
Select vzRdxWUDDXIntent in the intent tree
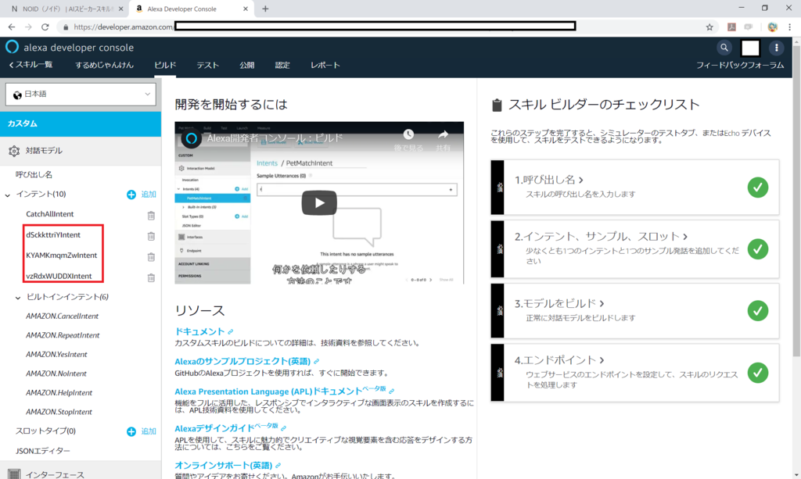coord(59,277)
